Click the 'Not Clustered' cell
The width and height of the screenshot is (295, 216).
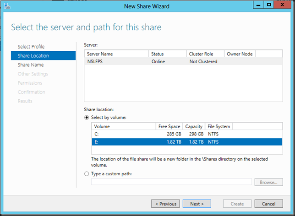[x=203, y=61]
